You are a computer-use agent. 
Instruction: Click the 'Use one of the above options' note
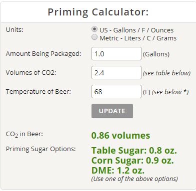pos(134,179)
